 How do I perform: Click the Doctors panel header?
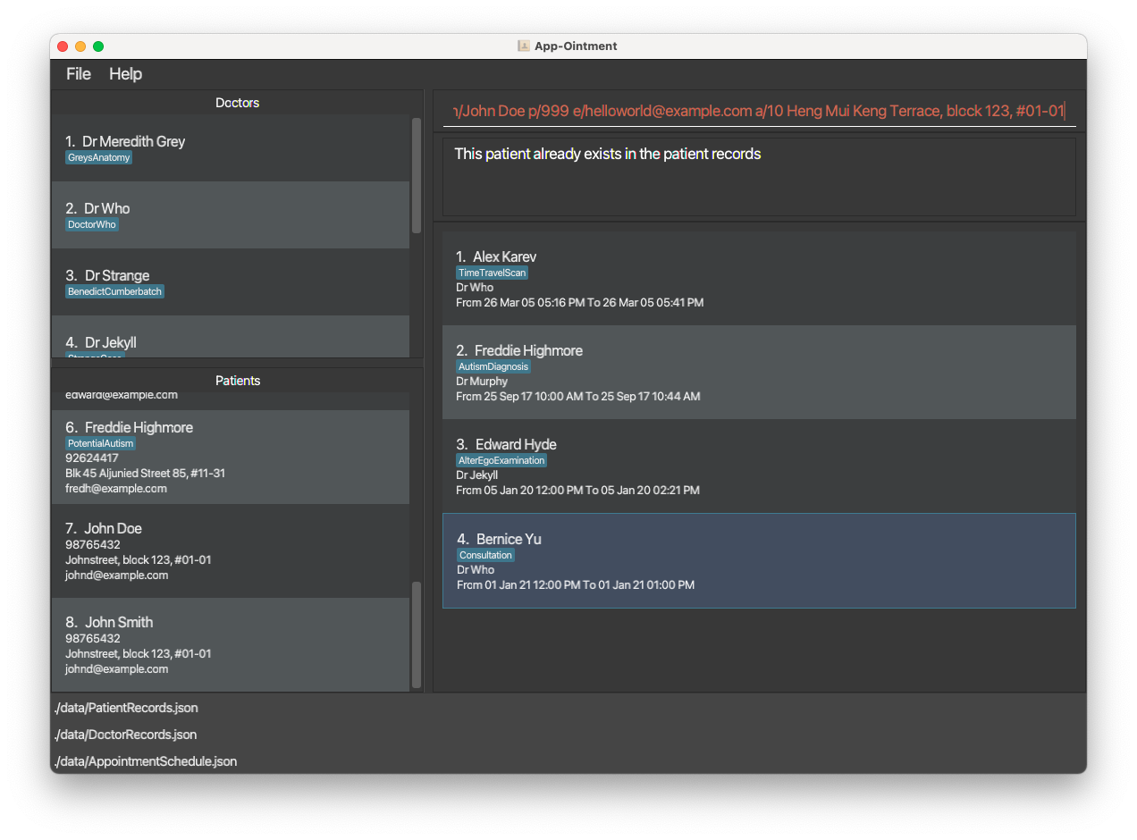(237, 103)
